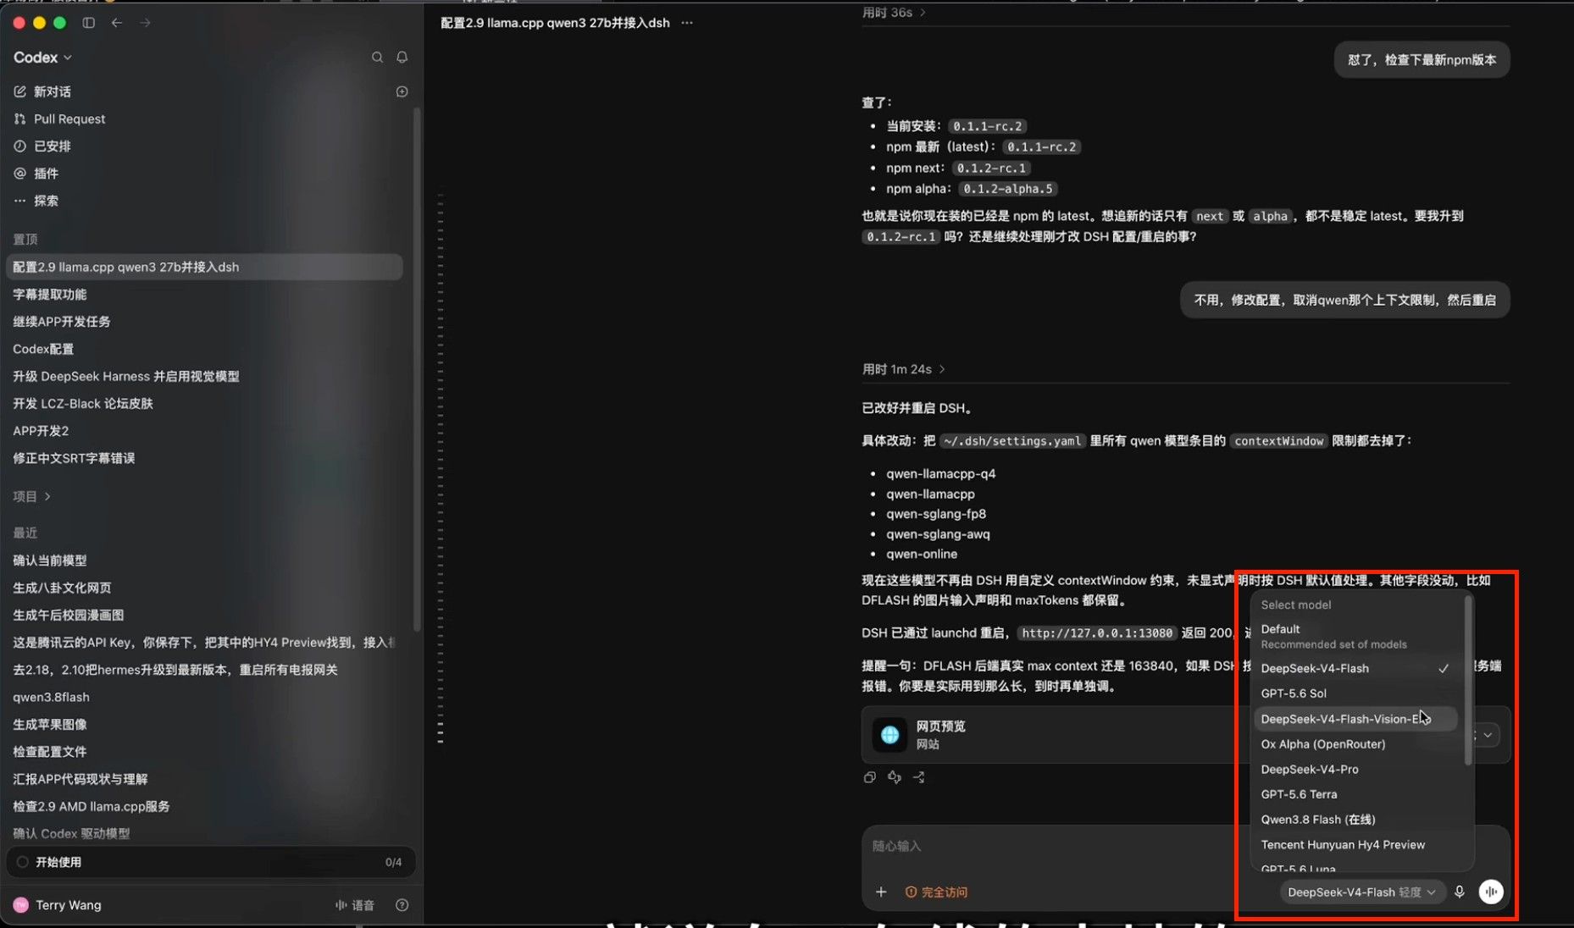Expand the 用时 36s details
1574x928 pixels.
click(x=894, y=13)
